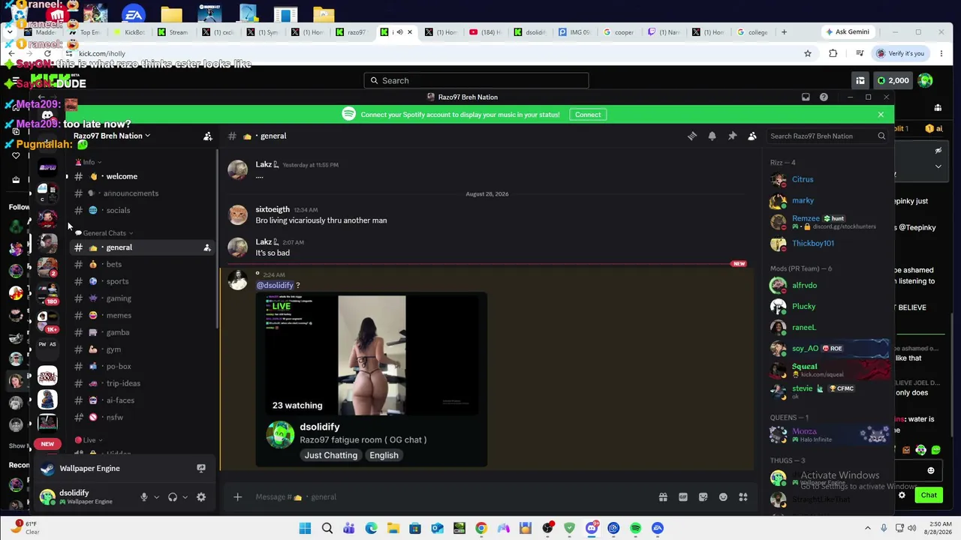Open the announcements channel
Screen dimensions: 961x540
point(143,193)
